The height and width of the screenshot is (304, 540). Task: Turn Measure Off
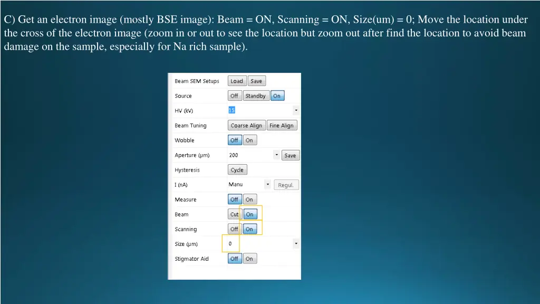pyautogui.click(x=235, y=199)
